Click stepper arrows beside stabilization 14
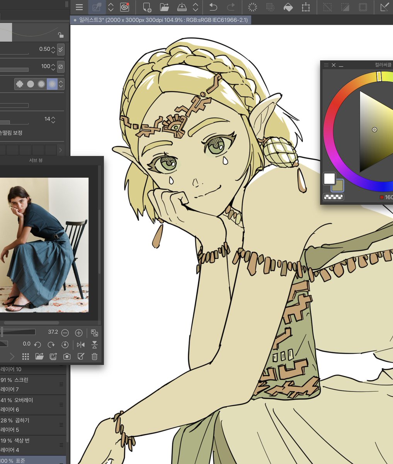The height and width of the screenshot is (464, 393). coord(53,119)
